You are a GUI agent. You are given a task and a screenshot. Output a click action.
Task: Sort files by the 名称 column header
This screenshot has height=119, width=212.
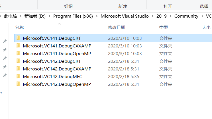tap(19, 28)
